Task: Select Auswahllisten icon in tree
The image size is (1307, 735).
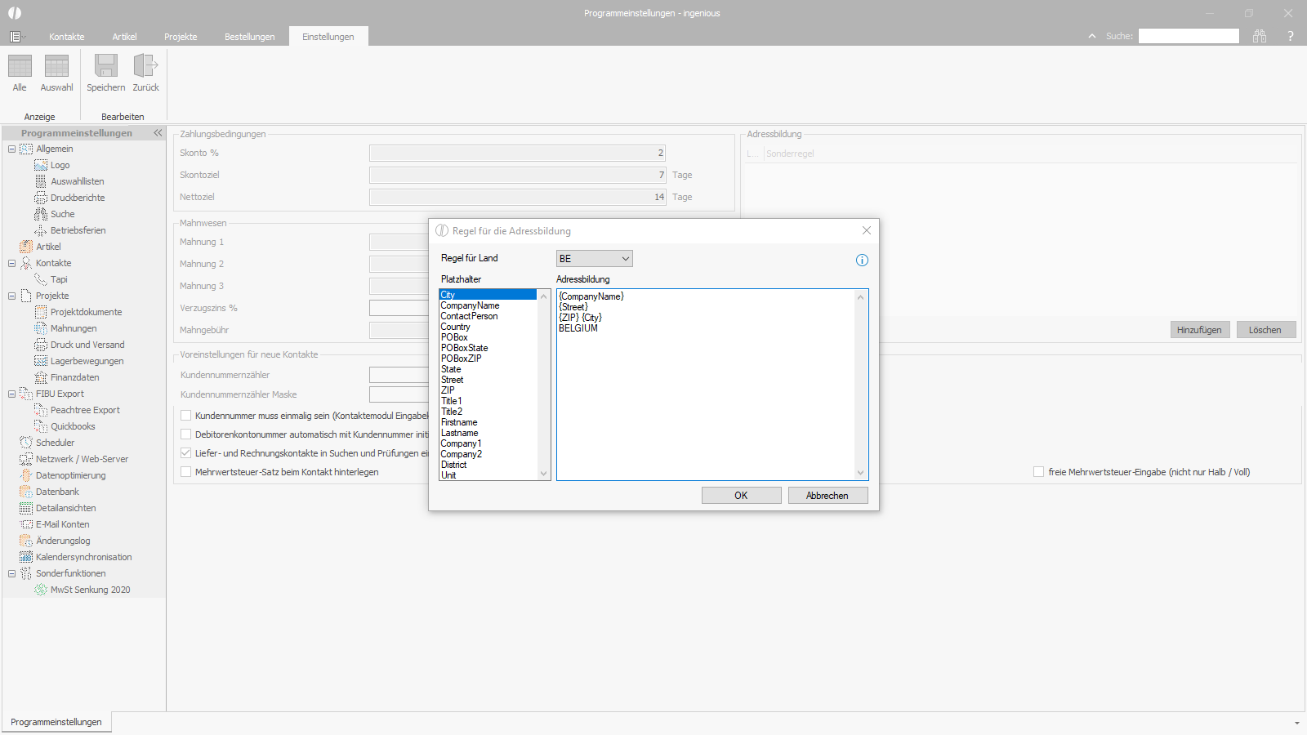Action: coord(41,181)
